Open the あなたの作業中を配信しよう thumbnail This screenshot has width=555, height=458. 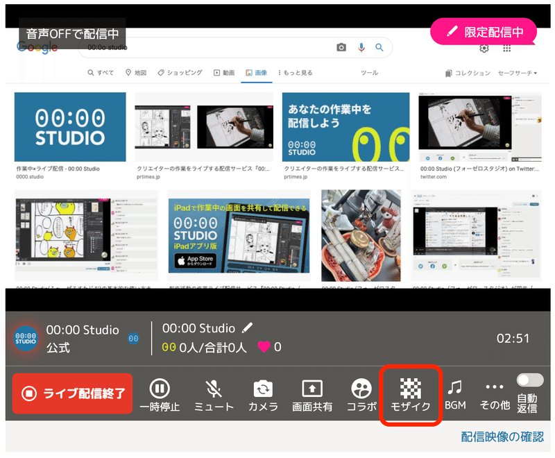coord(345,127)
